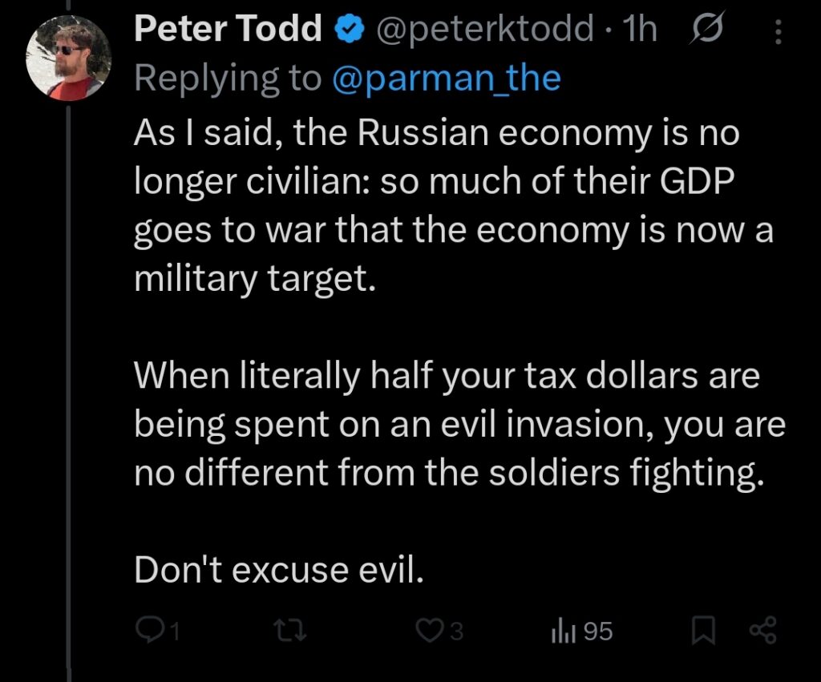Bookmark this tweet
The width and height of the screenshot is (821, 682).
[x=702, y=632]
